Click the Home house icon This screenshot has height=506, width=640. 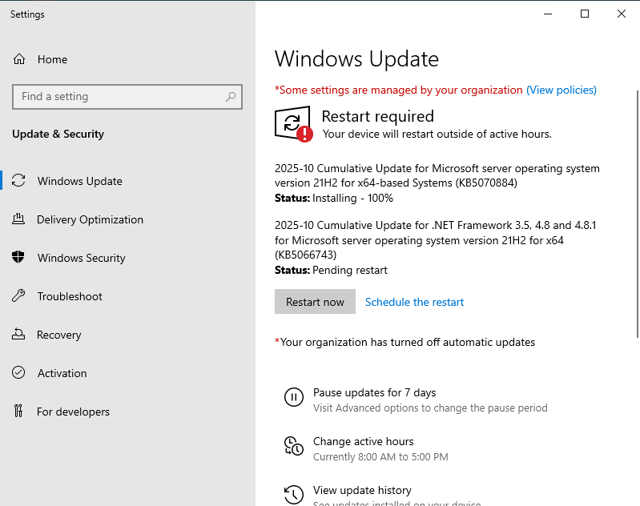click(19, 59)
